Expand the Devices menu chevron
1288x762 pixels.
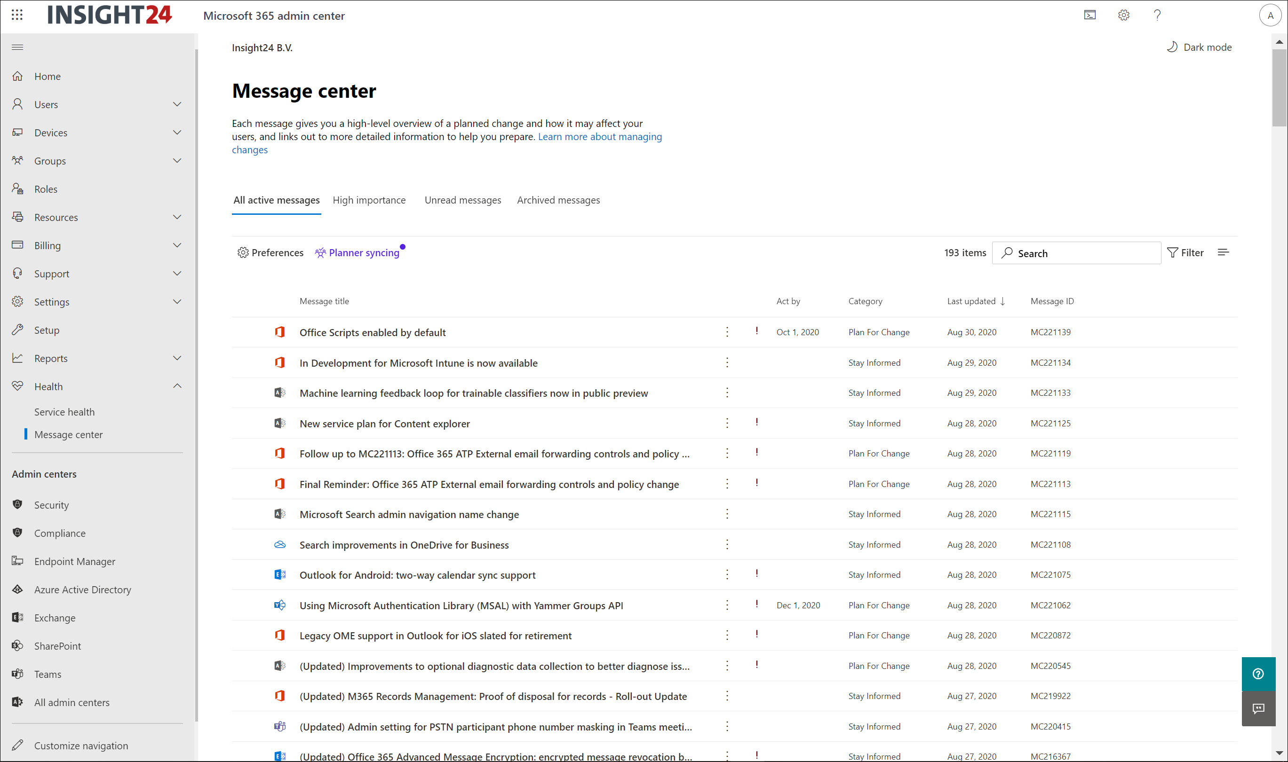point(177,133)
